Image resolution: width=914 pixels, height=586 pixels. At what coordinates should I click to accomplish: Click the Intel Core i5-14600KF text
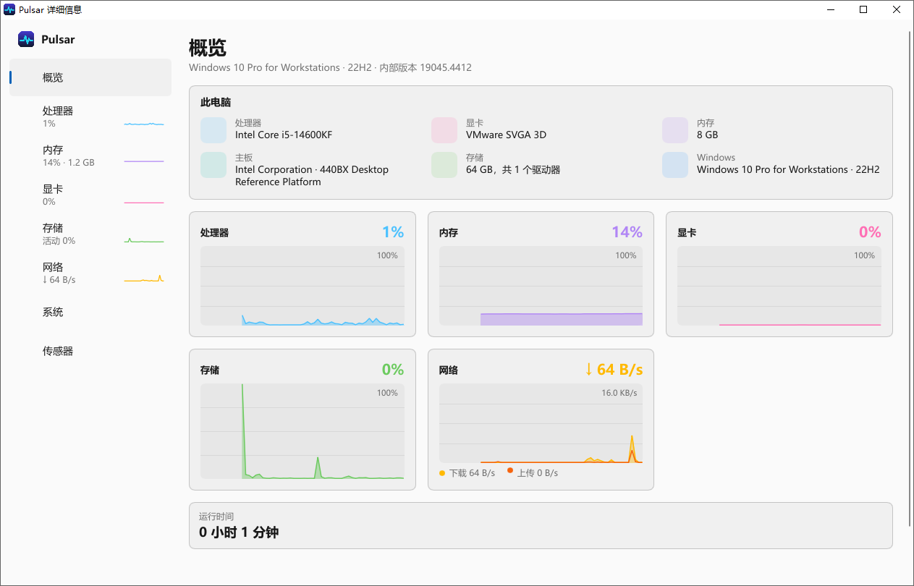(284, 135)
